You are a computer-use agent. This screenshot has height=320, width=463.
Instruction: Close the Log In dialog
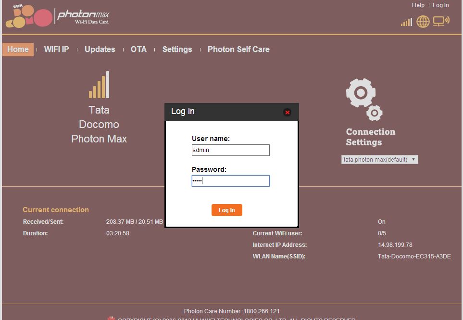[287, 112]
